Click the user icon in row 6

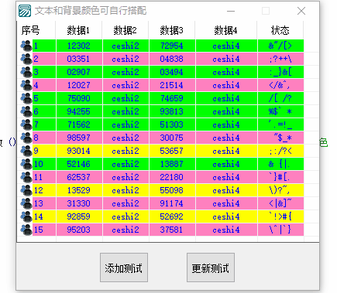click(26, 111)
